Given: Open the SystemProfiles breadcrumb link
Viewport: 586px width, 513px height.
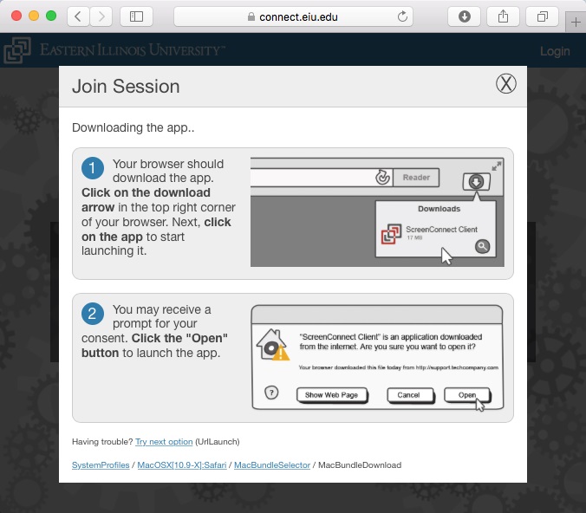Looking at the screenshot, I should coord(101,465).
